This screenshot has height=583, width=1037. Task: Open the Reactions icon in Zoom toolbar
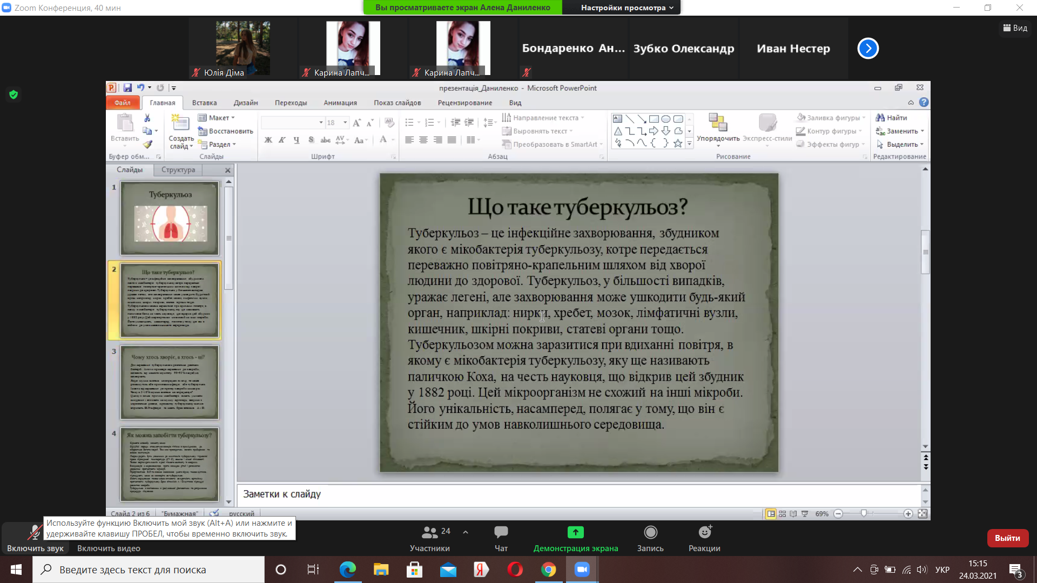[x=704, y=533]
